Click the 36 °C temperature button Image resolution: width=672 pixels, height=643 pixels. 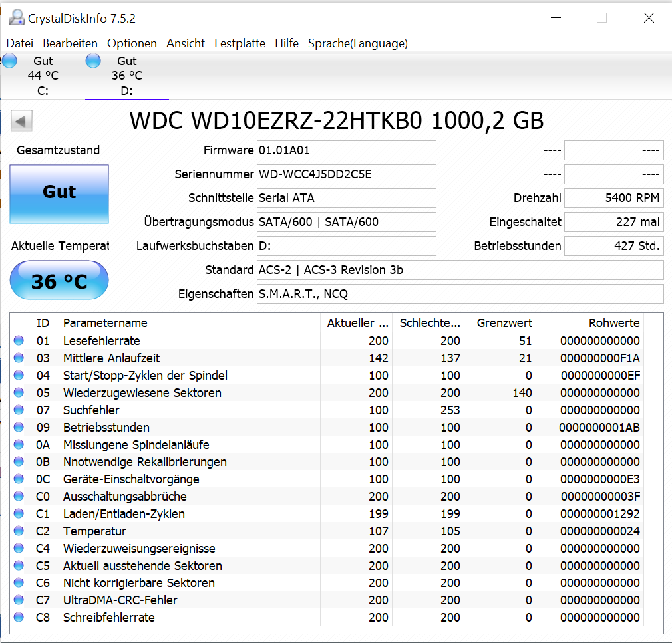point(59,280)
